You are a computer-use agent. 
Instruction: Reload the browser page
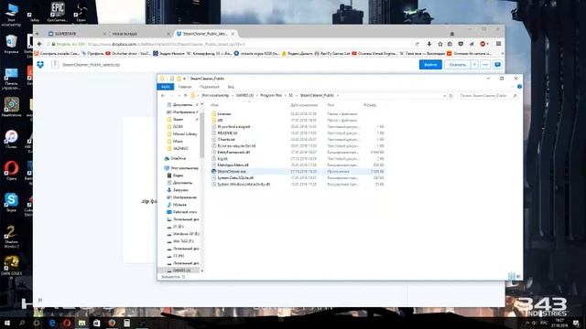pos(418,44)
